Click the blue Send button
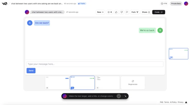 [x=31, y=71]
